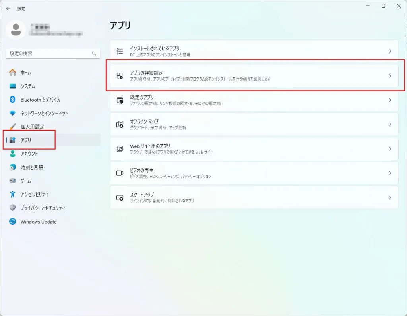Click the ビデオの再生 camera icon
Screen dimensions: 407x316
point(120,173)
